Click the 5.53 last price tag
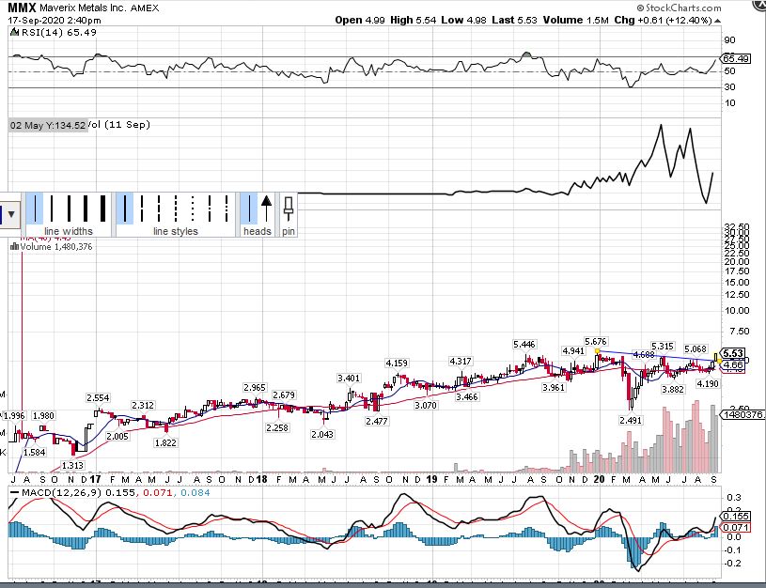Viewport: 766px width, 588px height. pyautogui.click(x=733, y=353)
